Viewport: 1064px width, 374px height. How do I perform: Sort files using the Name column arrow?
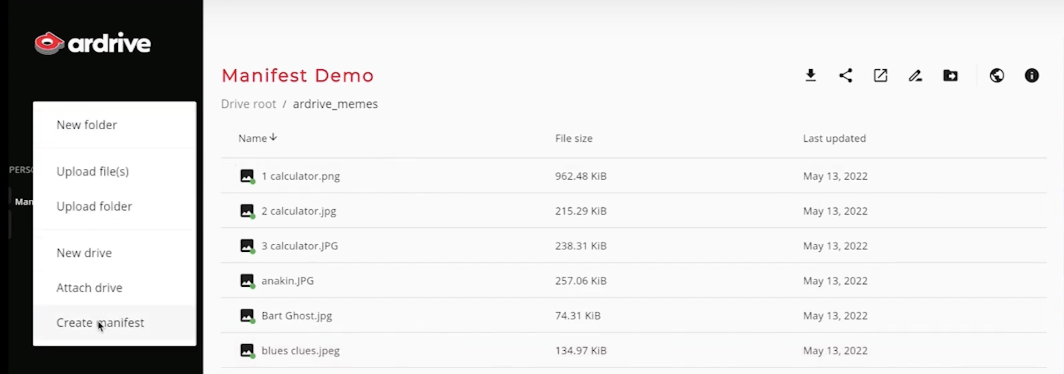(273, 137)
